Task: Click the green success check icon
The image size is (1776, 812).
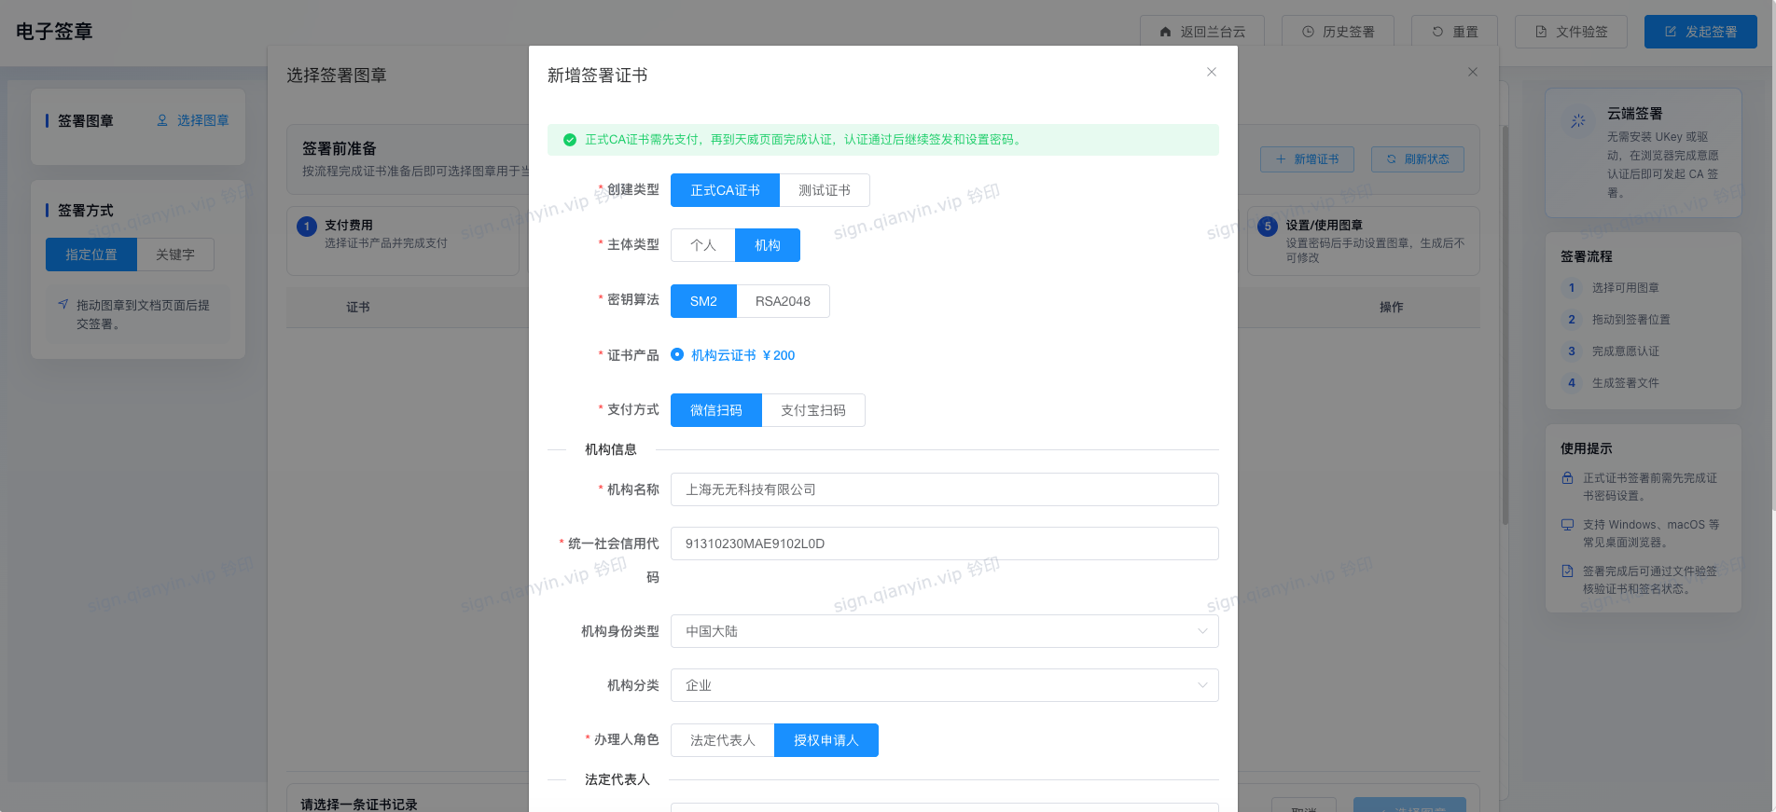Action: (x=570, y=140)
